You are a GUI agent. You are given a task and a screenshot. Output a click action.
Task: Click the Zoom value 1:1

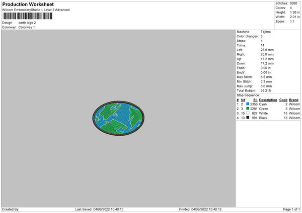pyautogui.click(x=292, y=22)
